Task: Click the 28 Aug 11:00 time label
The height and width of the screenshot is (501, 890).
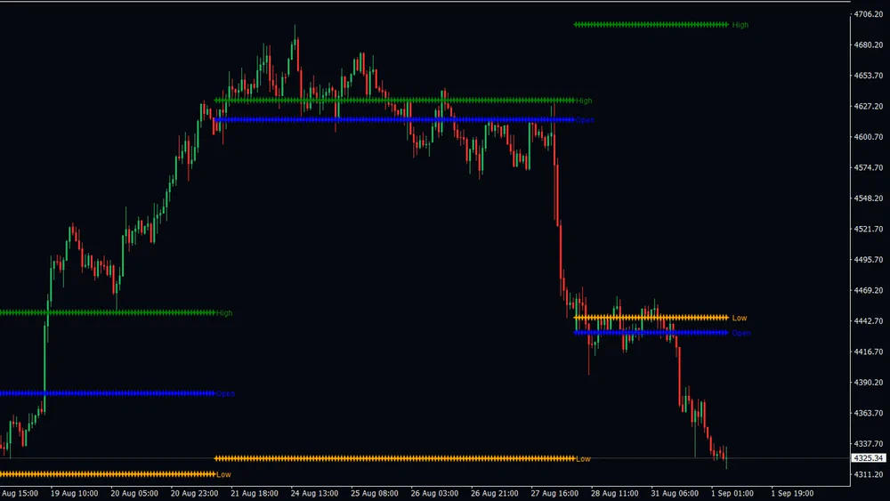Action: (615, 493)
